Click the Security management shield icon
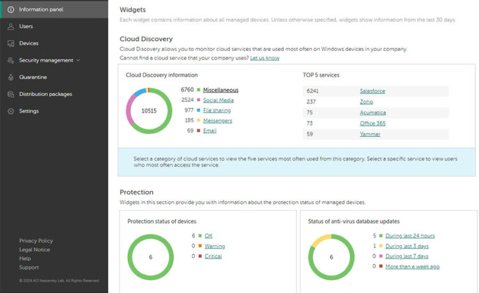Screen dimensions: 479x293 coord(11,61)
